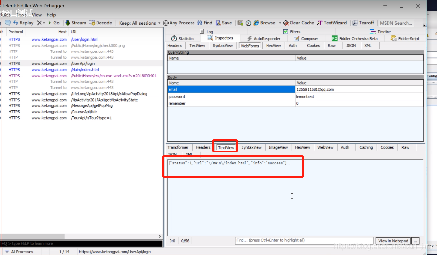Open the TextWizard tool
The image size is (437, 255).
point(332,23)
